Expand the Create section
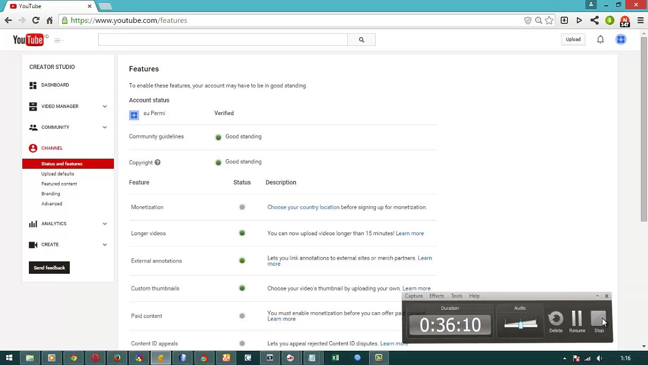The width and height of the screenshot is (648, 365). tap(105, 244)
